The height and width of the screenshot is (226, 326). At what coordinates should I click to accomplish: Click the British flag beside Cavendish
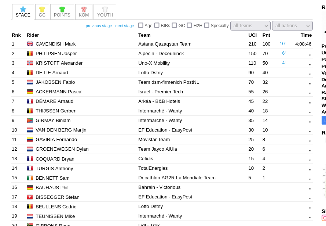pyautogui.click(x=30, y=44)
